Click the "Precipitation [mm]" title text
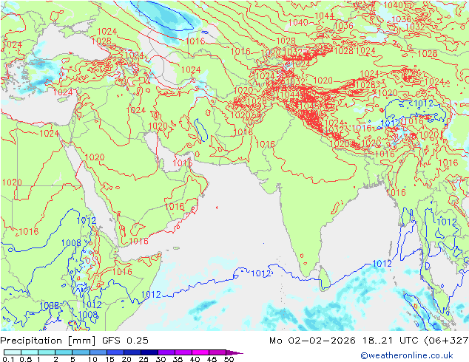 coord(48,341)
